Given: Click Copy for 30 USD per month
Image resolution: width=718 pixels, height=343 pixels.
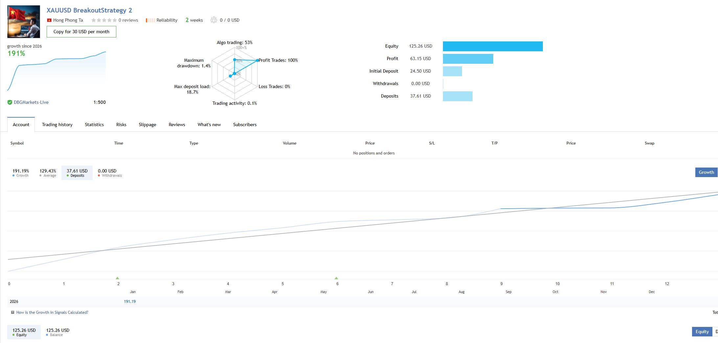Looking at the screenshot, I should (81, 32).
